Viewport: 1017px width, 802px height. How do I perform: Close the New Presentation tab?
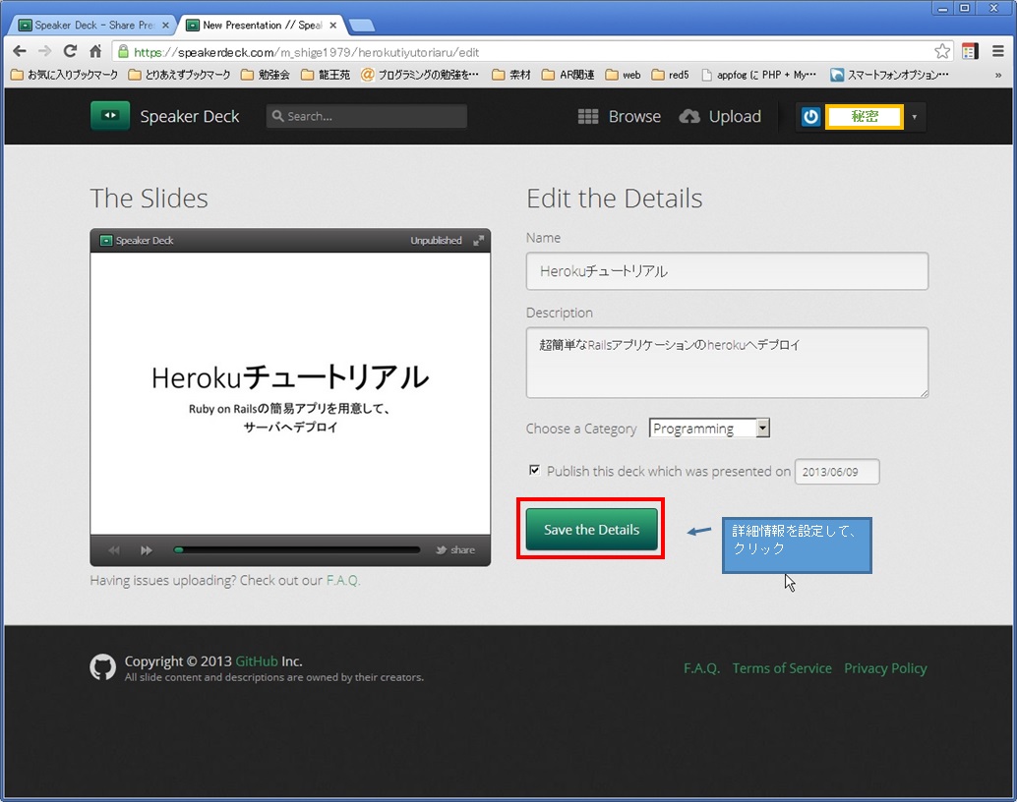point(332,26)
